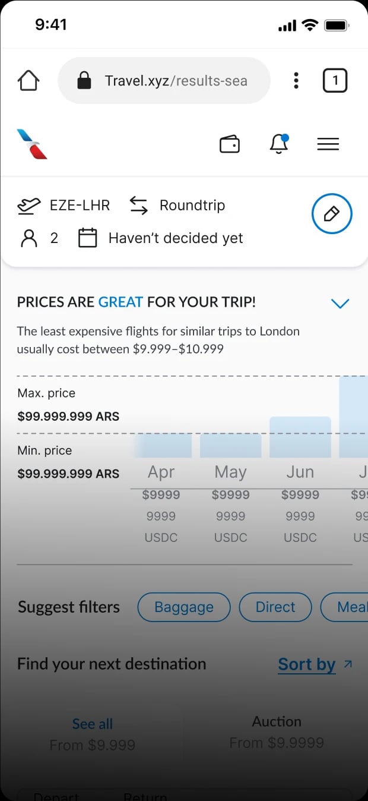This screenshot has width=368, height=801.
Task: Collapse the price insights chevron
Action: (x=340, y=304)
